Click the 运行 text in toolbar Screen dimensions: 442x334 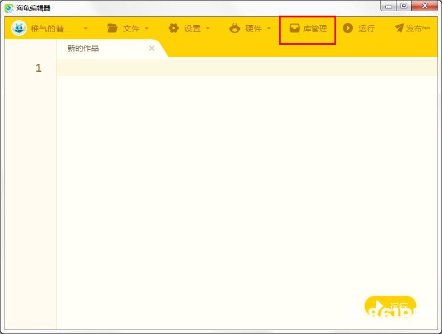[x=366, y=29]
